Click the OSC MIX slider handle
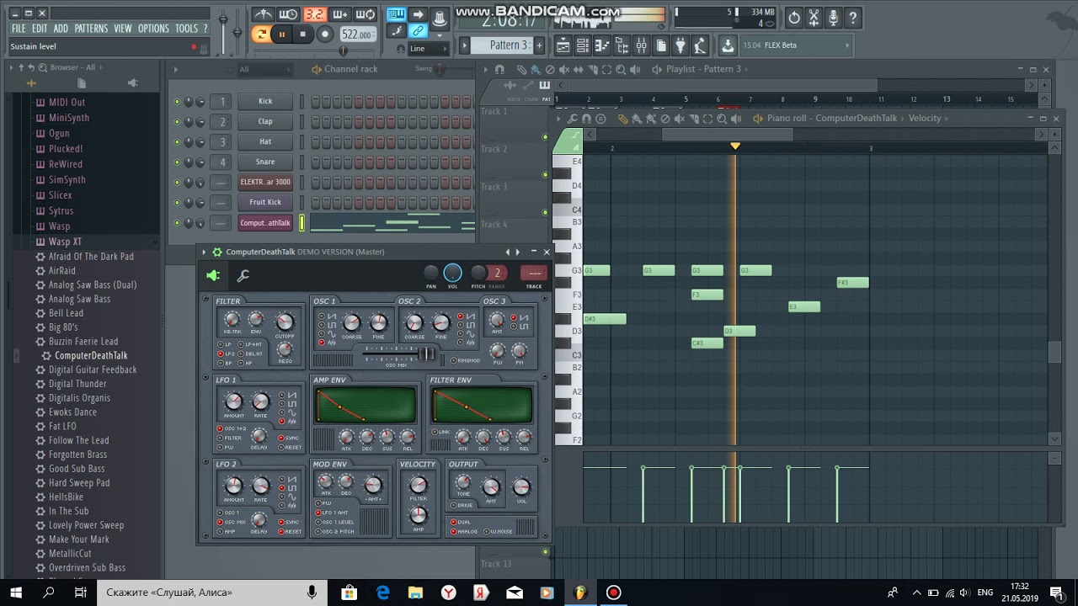This screenshot has width=1078, height=606. point(426,353)
